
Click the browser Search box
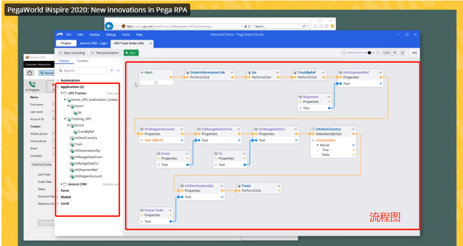(x=281, y=26)
